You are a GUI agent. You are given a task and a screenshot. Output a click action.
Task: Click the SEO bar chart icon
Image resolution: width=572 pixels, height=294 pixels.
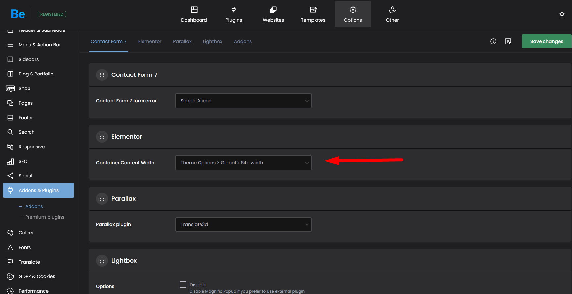[x=10, y=161]
